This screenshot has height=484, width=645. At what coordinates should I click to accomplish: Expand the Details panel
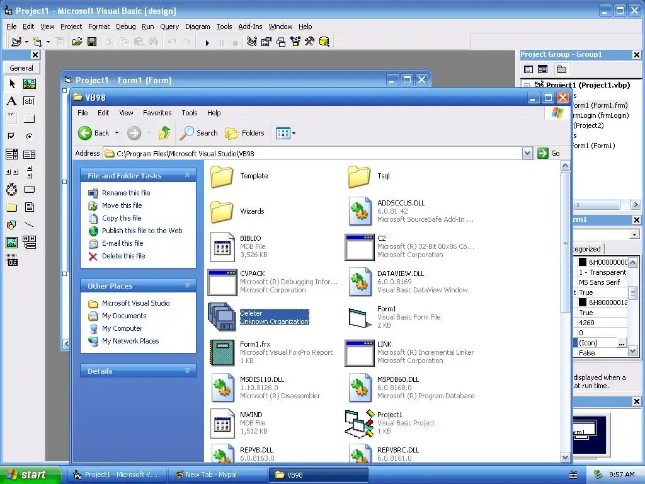click(187, 371)
